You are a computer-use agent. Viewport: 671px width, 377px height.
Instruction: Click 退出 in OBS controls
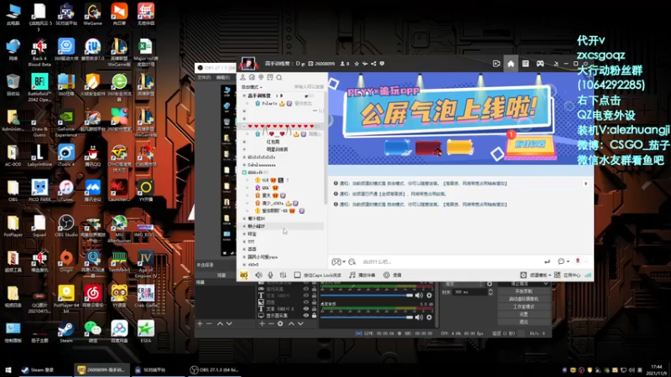point(523,322)
